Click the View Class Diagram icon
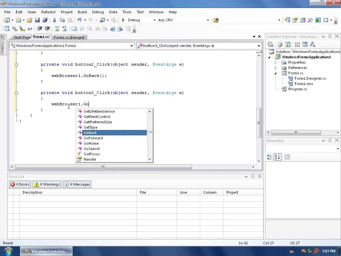This screenshot has height=256, width=341. tap(312, 44)
